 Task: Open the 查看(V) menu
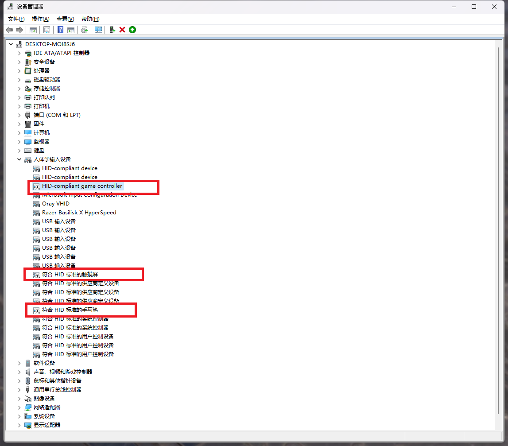click(x=65, y=19)
